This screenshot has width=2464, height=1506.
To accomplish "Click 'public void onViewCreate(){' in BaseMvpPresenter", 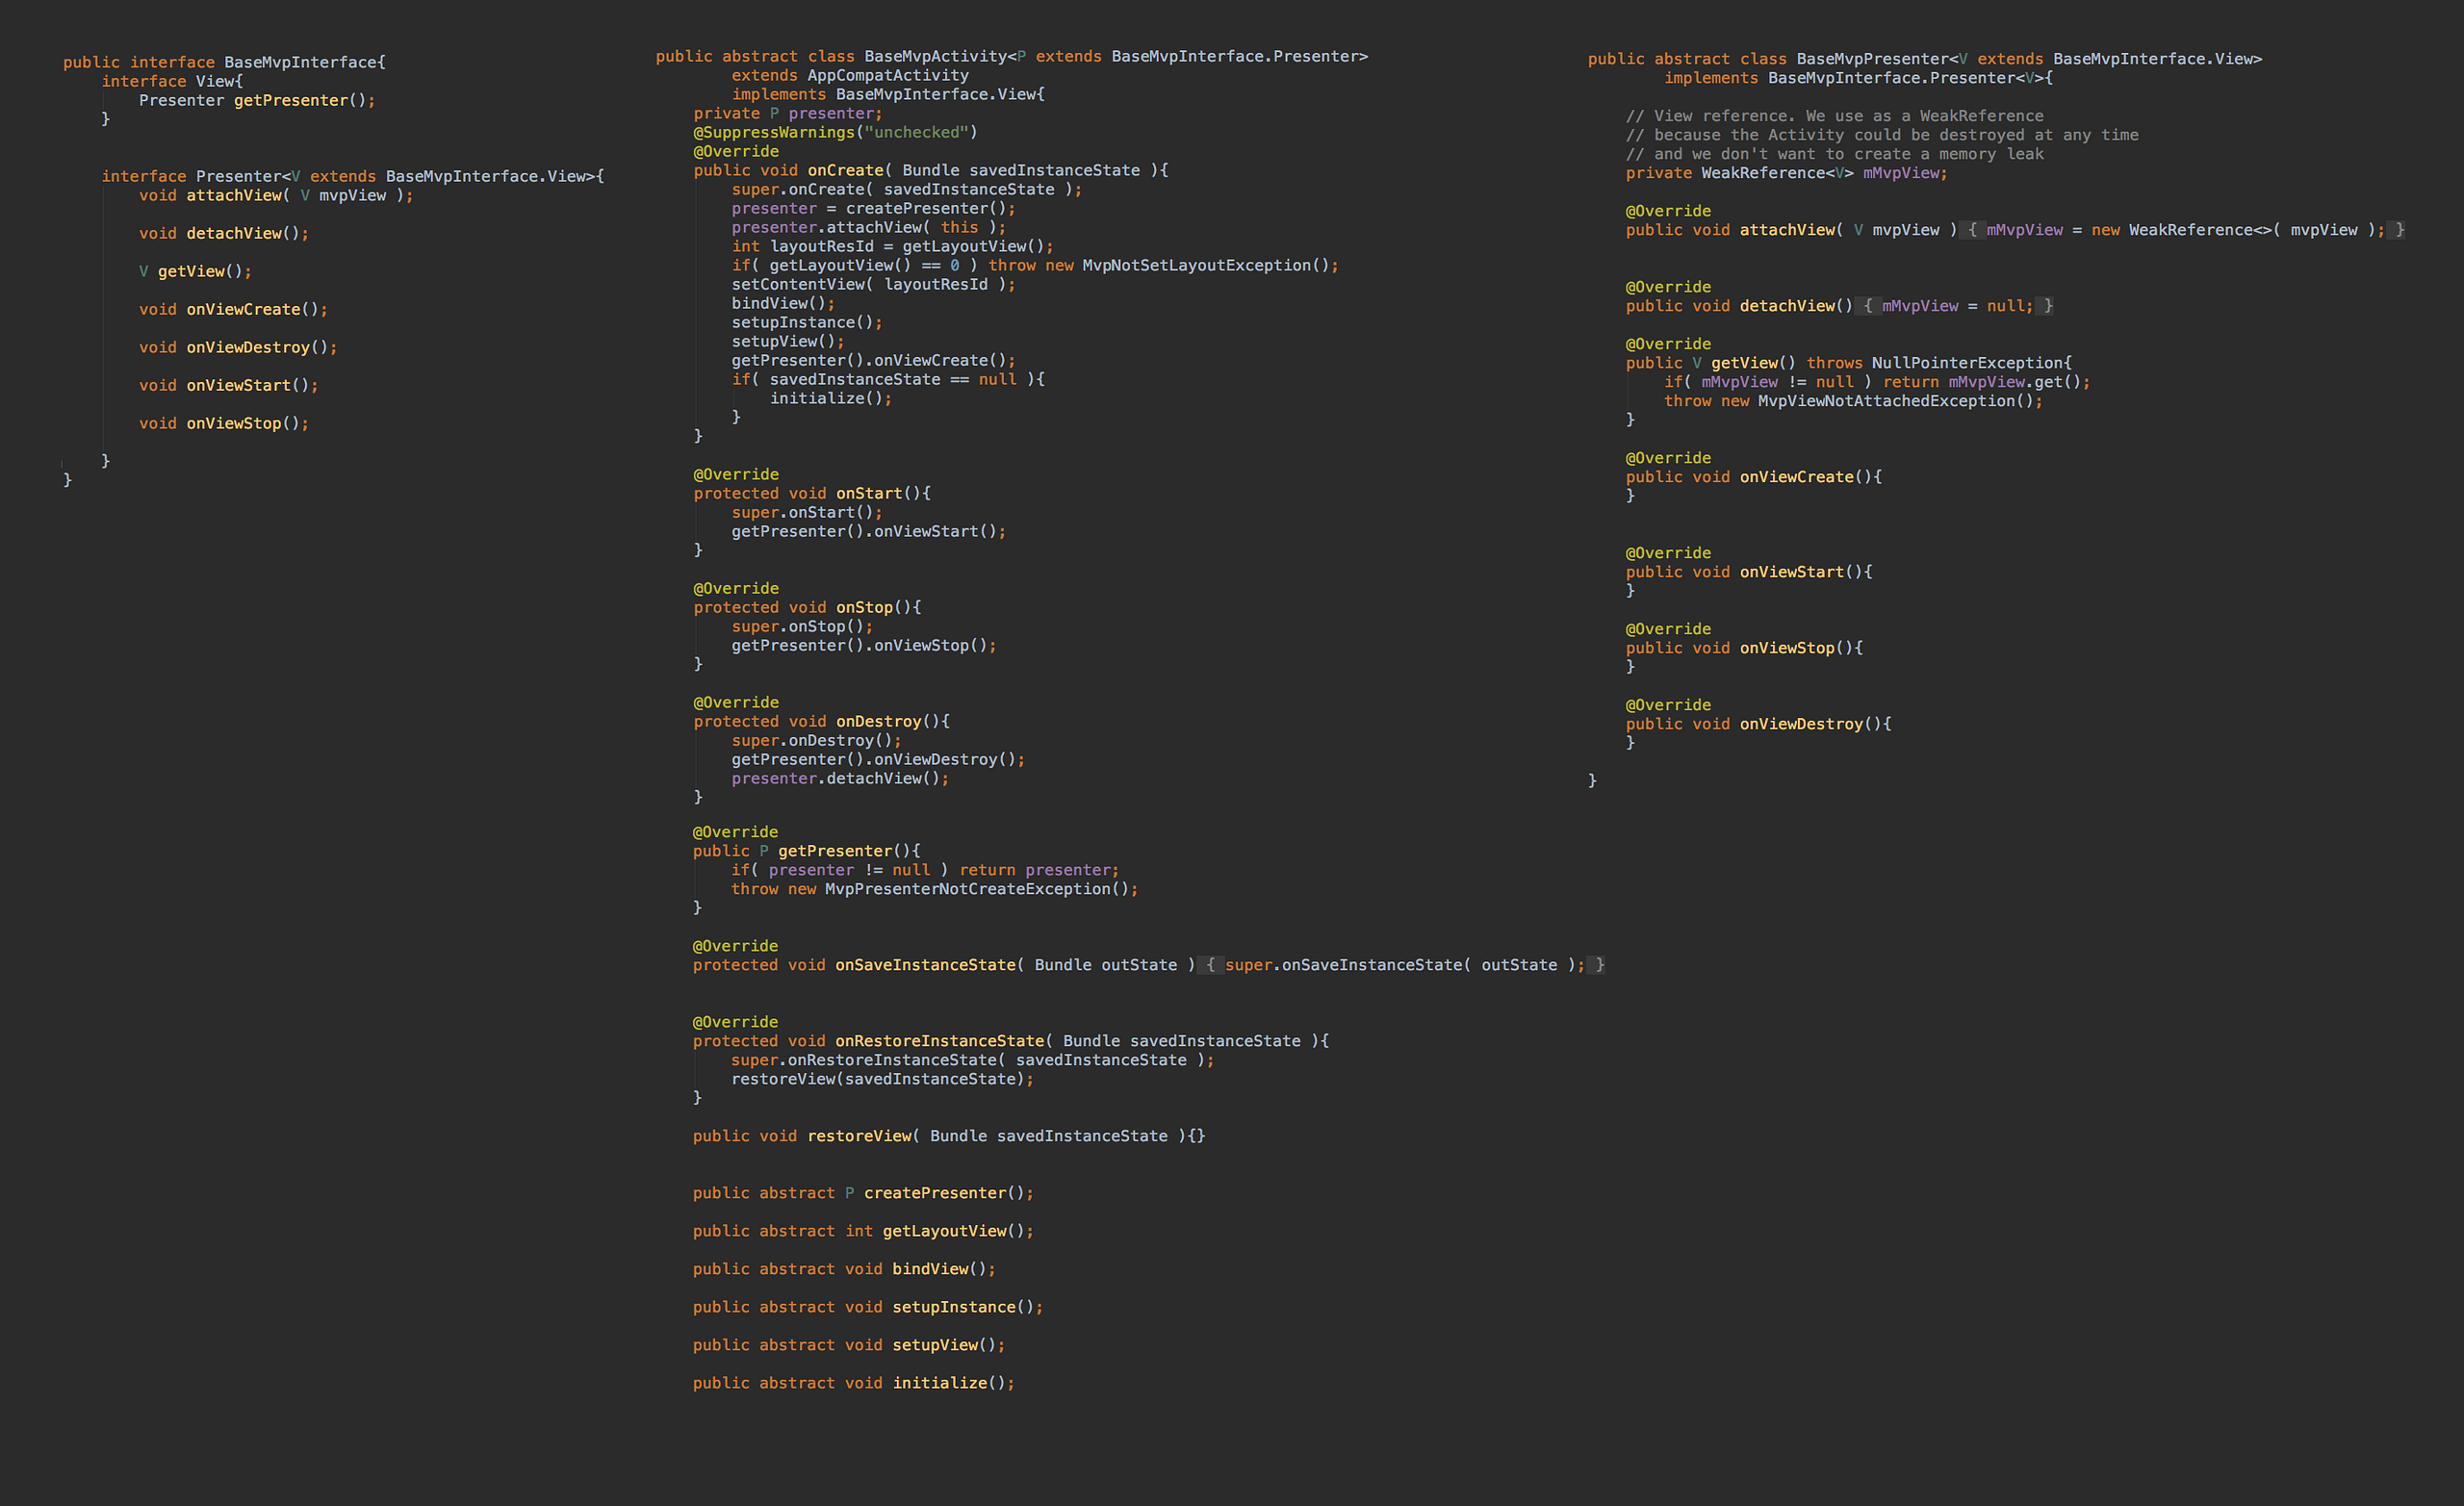I will click(x=1754, y=477).
